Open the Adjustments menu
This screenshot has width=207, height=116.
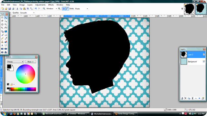40,5
